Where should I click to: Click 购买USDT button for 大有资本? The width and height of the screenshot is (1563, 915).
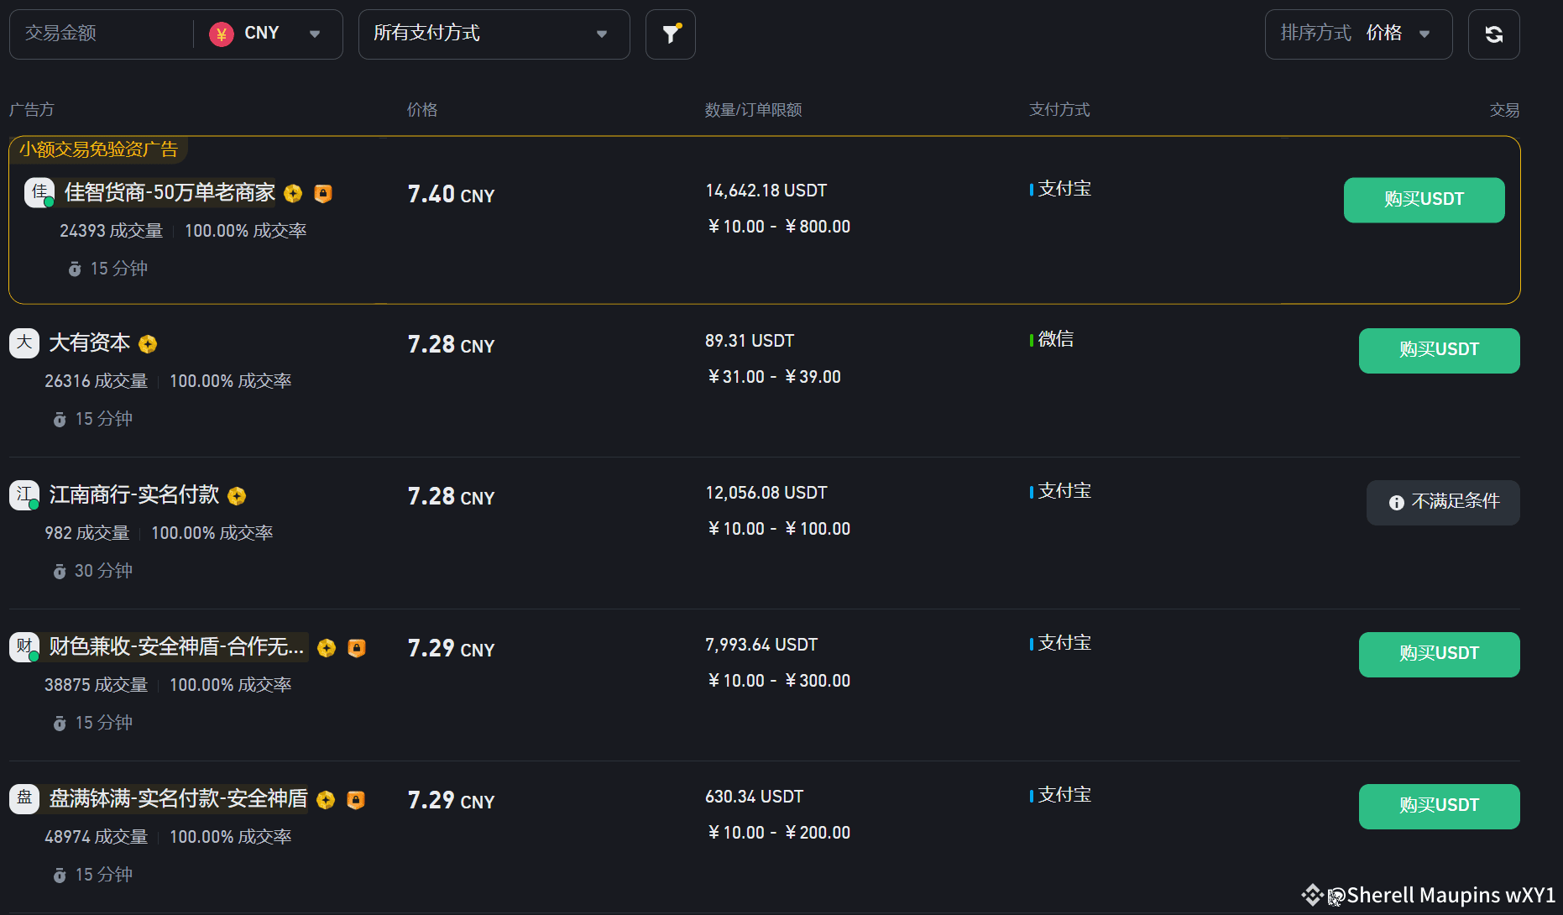click(x=1439, y=350)
